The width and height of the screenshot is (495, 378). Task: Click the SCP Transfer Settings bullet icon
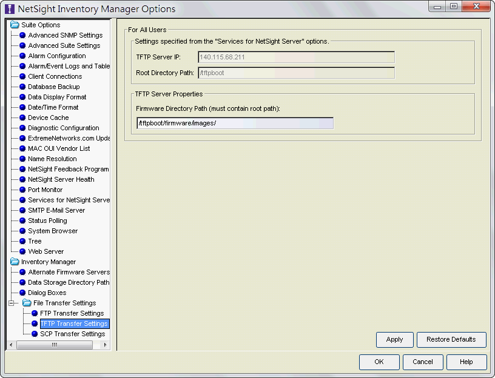click(35, 334)
